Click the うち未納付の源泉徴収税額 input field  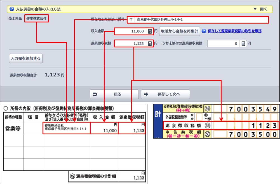click(x=223, y=43)
